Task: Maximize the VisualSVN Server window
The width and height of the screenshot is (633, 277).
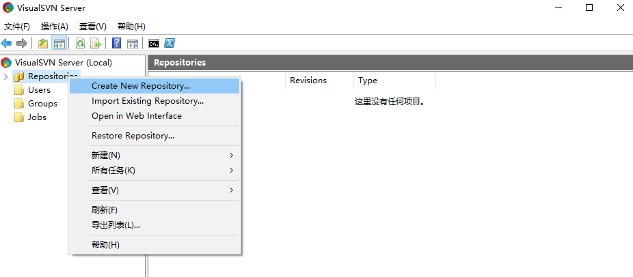Action: (589, 8)
